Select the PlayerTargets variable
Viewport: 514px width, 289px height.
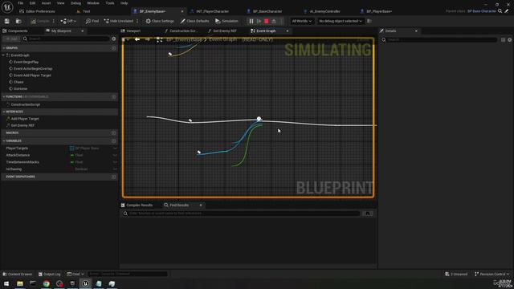click(17, 148)
